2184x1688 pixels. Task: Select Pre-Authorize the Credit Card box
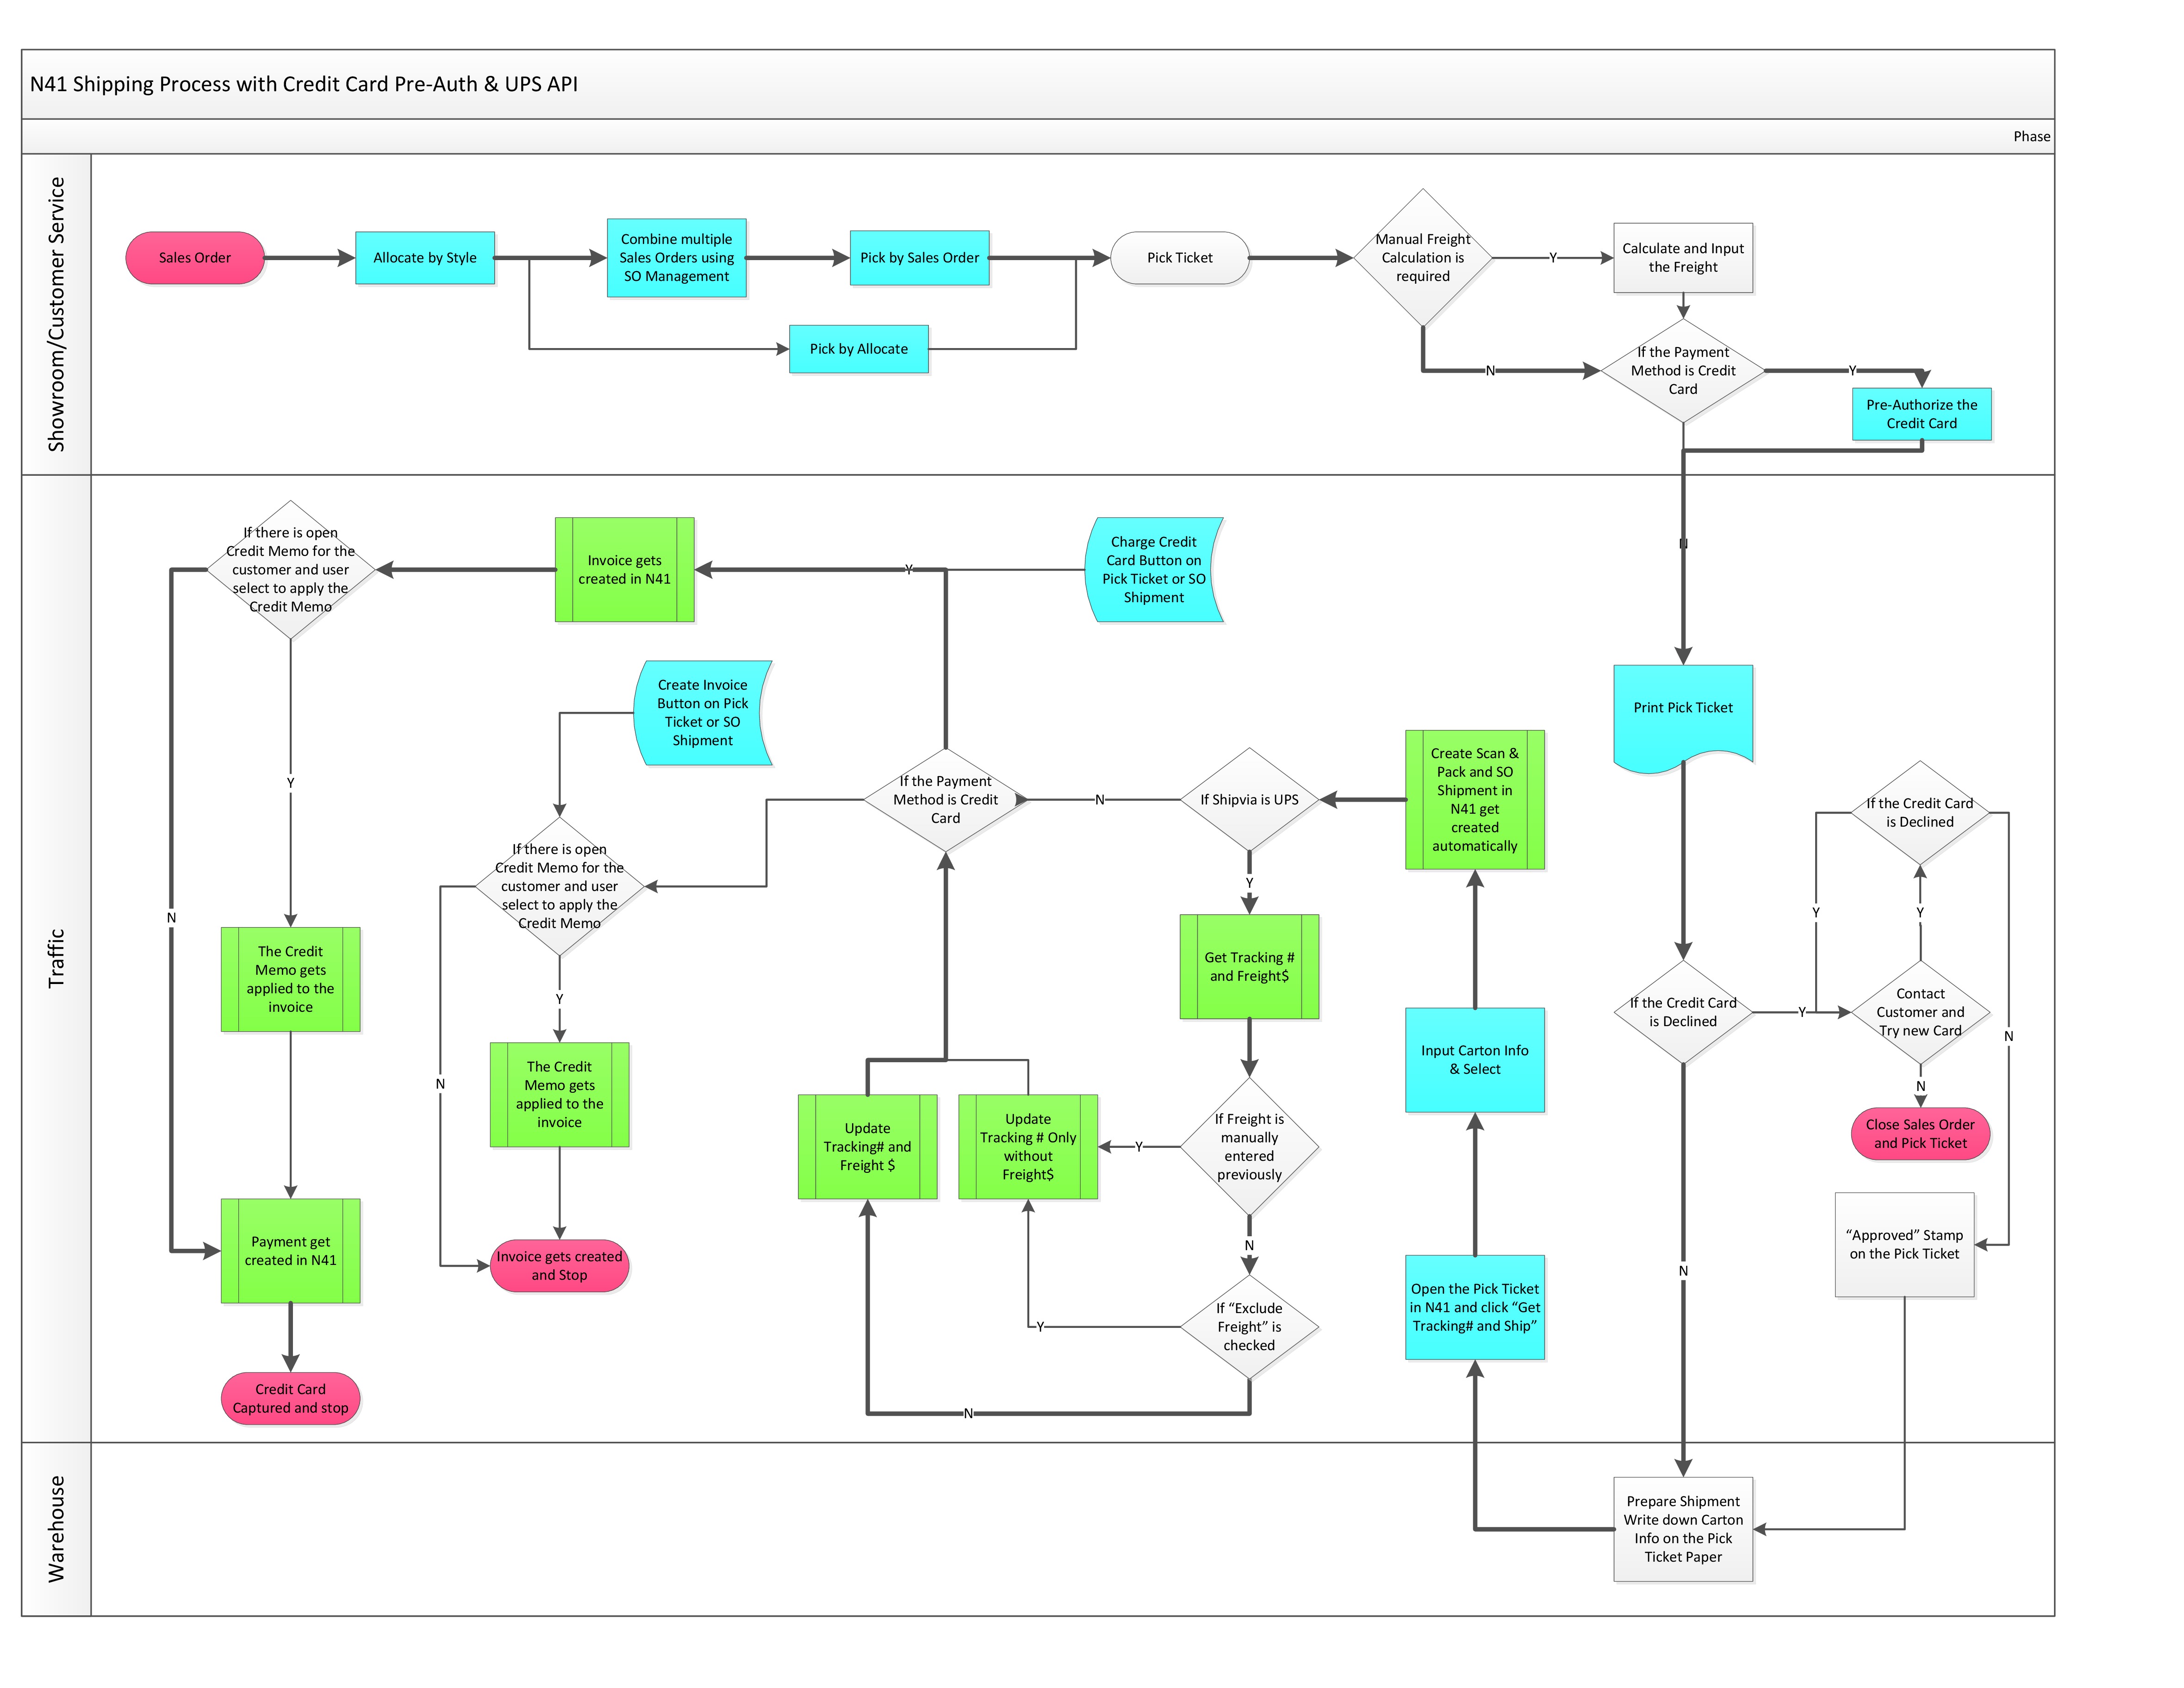(x=1922, y=414)
